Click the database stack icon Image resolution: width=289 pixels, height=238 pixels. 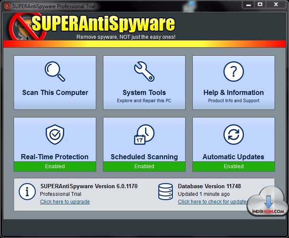pos(166,192)
